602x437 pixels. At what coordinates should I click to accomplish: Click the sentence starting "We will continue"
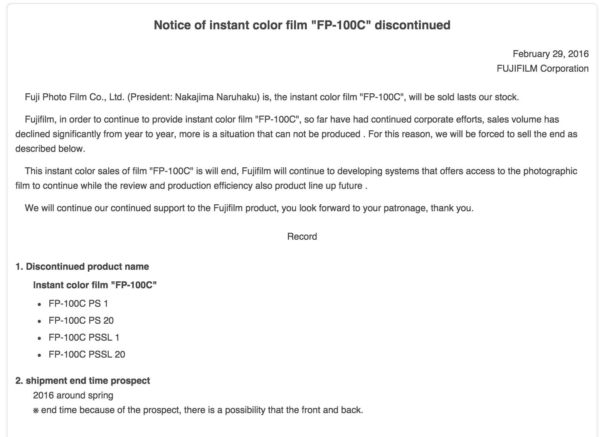(249, 208)
